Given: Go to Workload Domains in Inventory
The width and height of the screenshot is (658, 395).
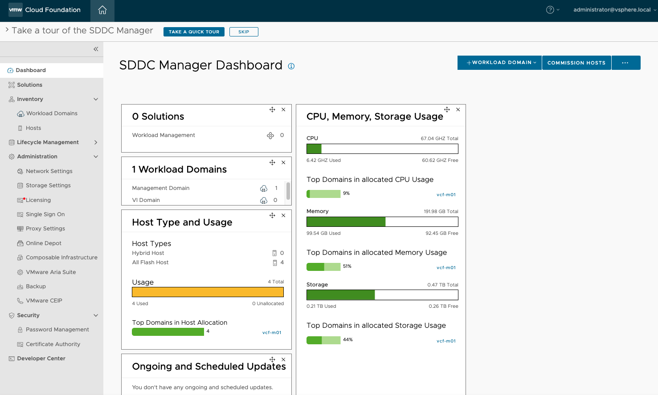Looking at the screenshot, I should [52, 113].
